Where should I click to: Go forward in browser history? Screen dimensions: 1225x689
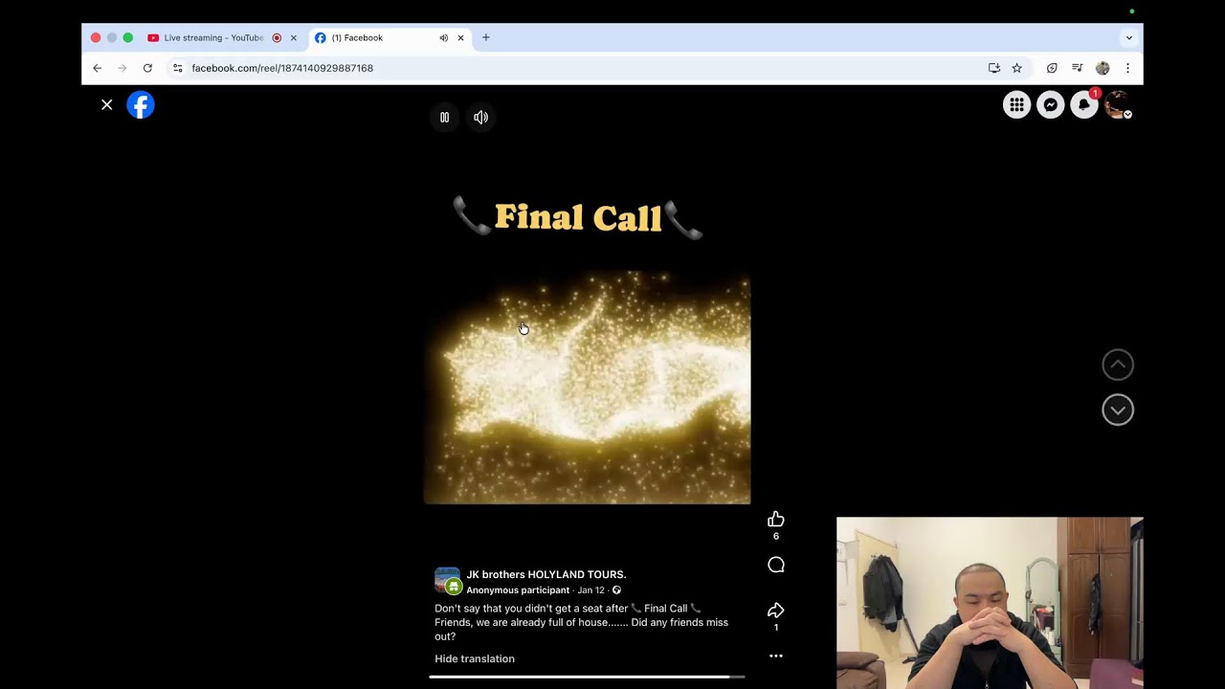click(122, 68)
